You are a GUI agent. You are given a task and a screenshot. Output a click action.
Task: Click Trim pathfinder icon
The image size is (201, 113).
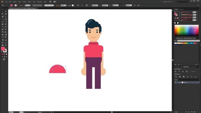point(180,77)
